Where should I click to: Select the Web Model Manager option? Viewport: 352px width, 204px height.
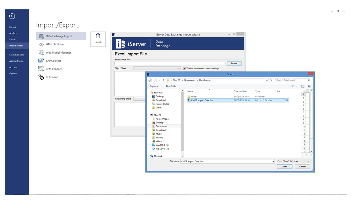tap(58, 53)
